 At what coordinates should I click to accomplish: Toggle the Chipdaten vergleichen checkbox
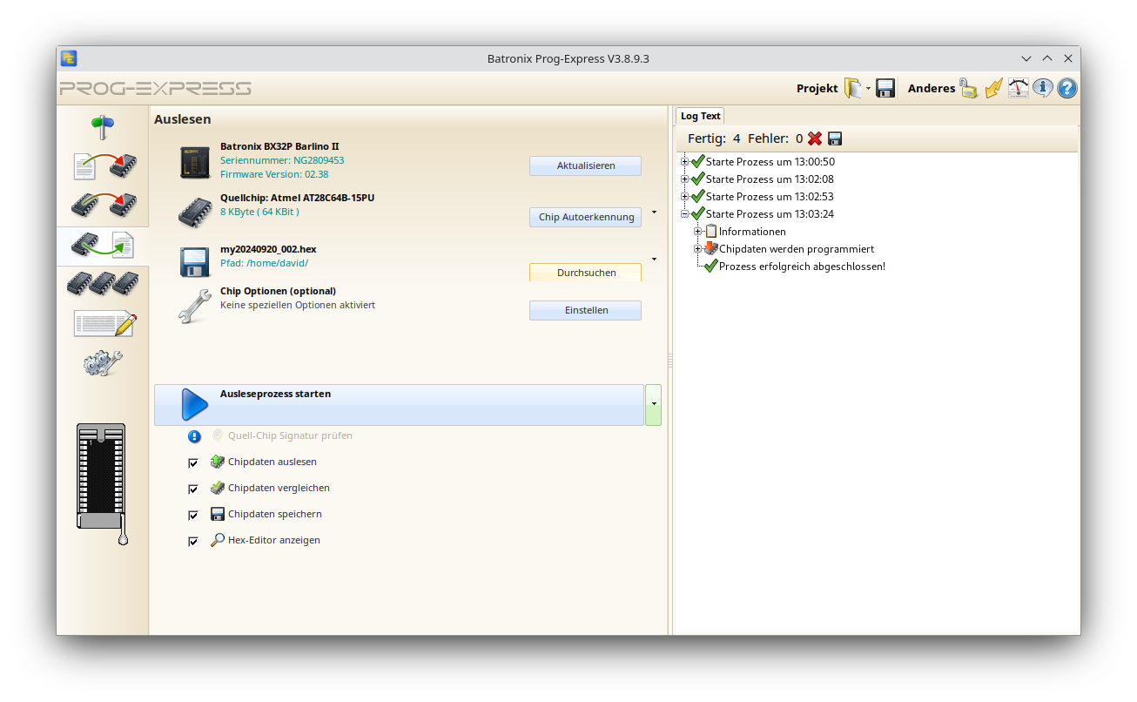(193, 489)
